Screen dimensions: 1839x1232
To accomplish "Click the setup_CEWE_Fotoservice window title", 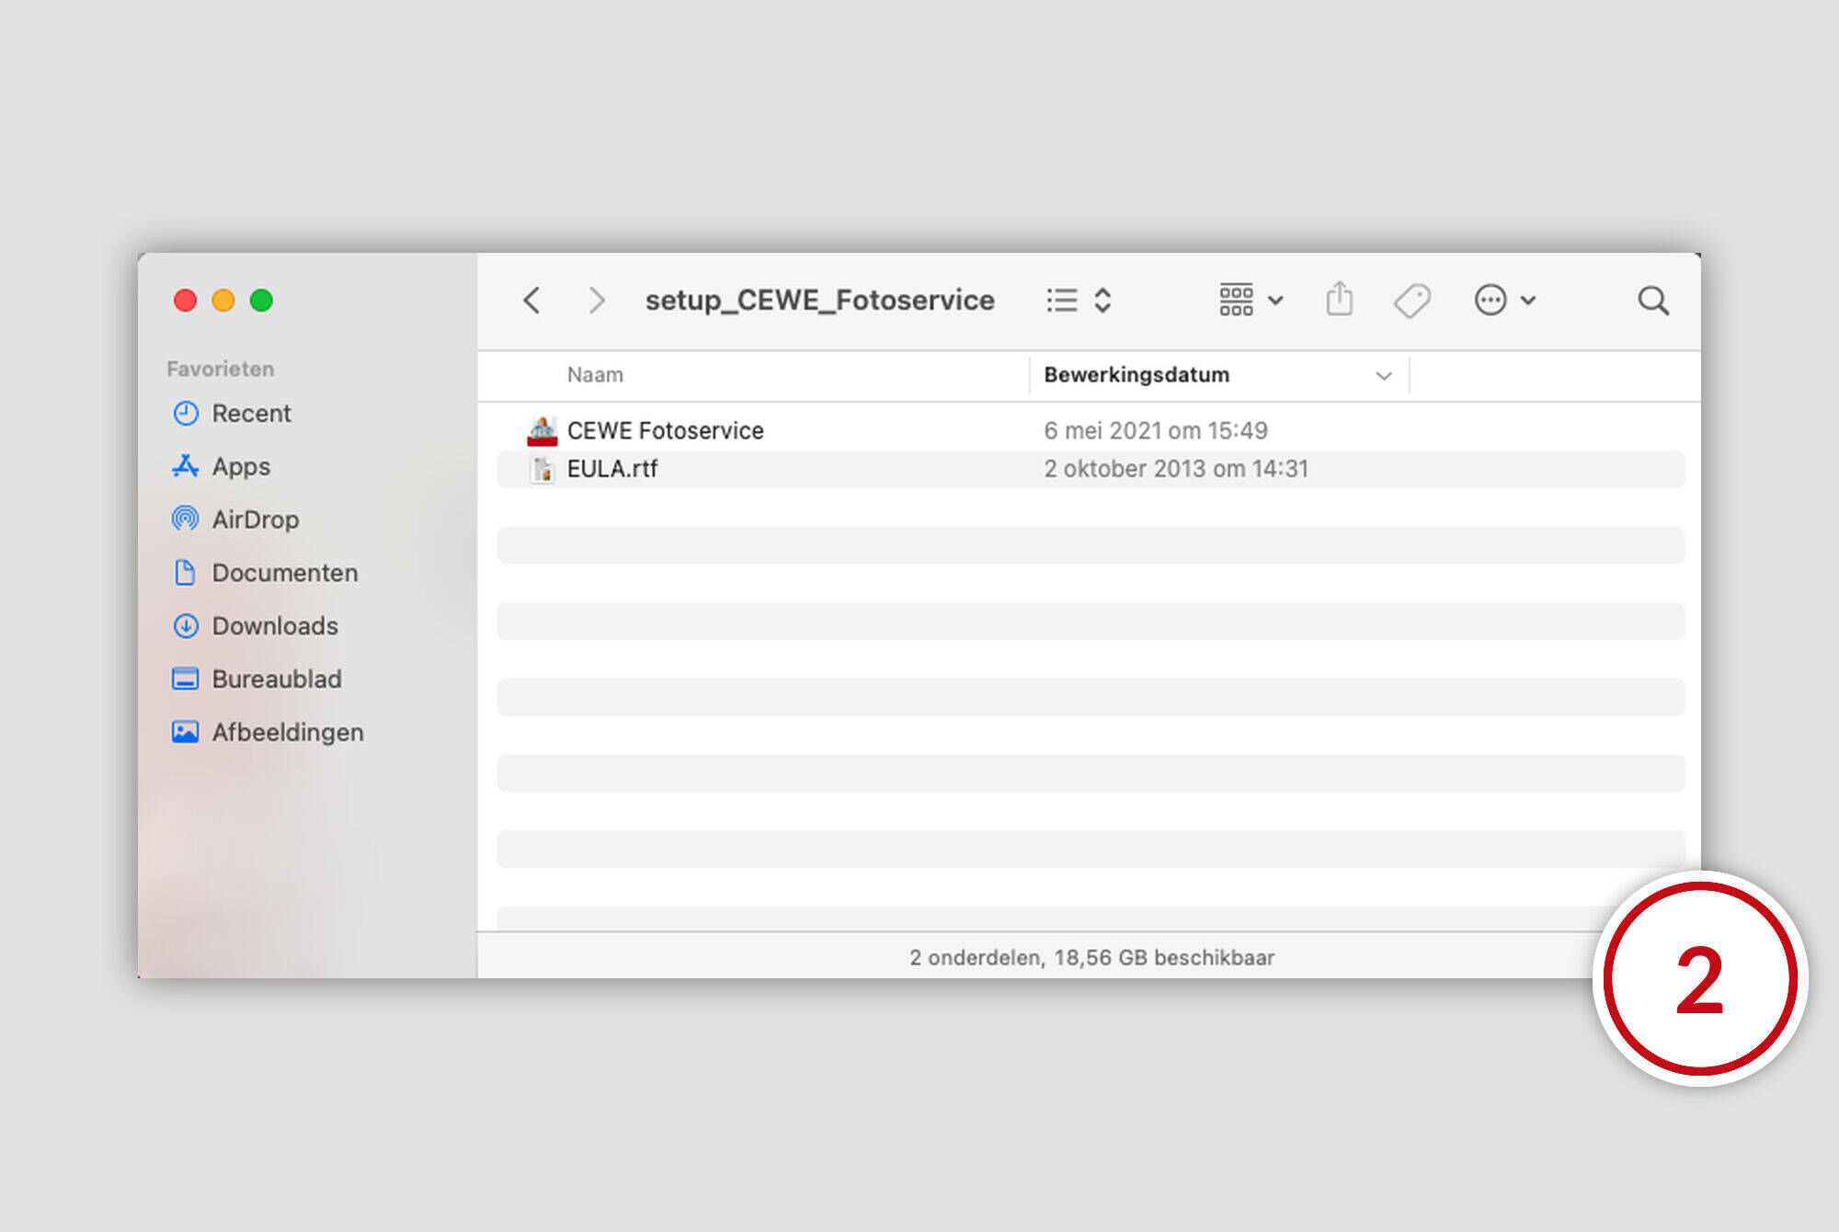I will [819, 301].
